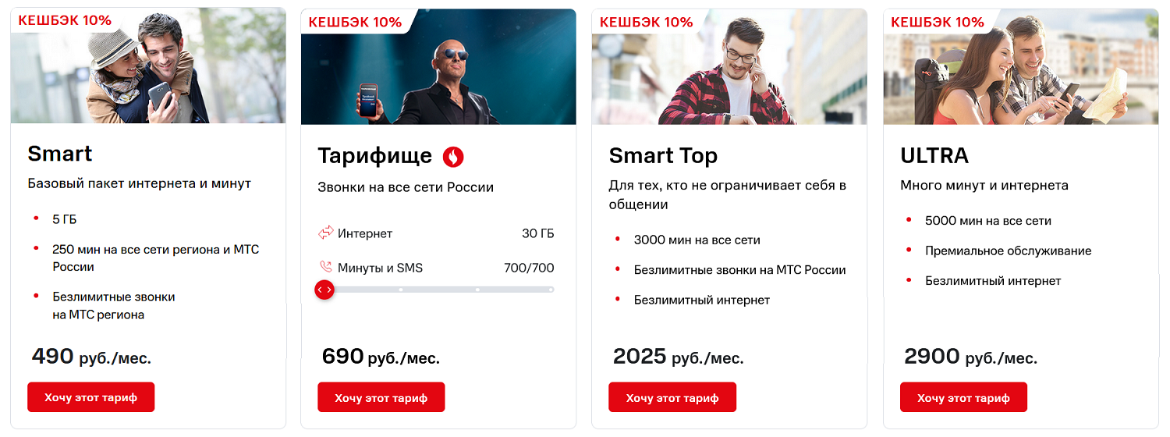1170x437 pixels.
Task: Click "Хочу этот тариф" for Тарифище
Action: coord(381,397)
